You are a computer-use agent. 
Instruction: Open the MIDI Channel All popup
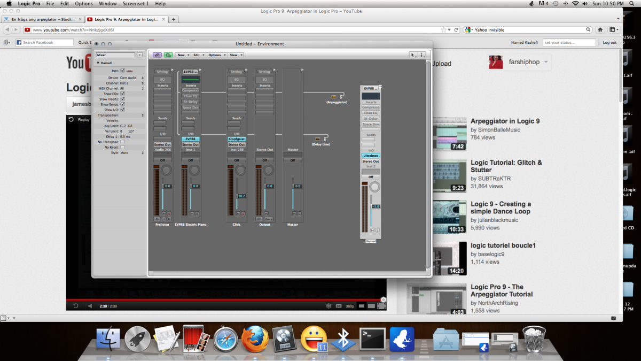pyautogui.click(x=132, y=88)
